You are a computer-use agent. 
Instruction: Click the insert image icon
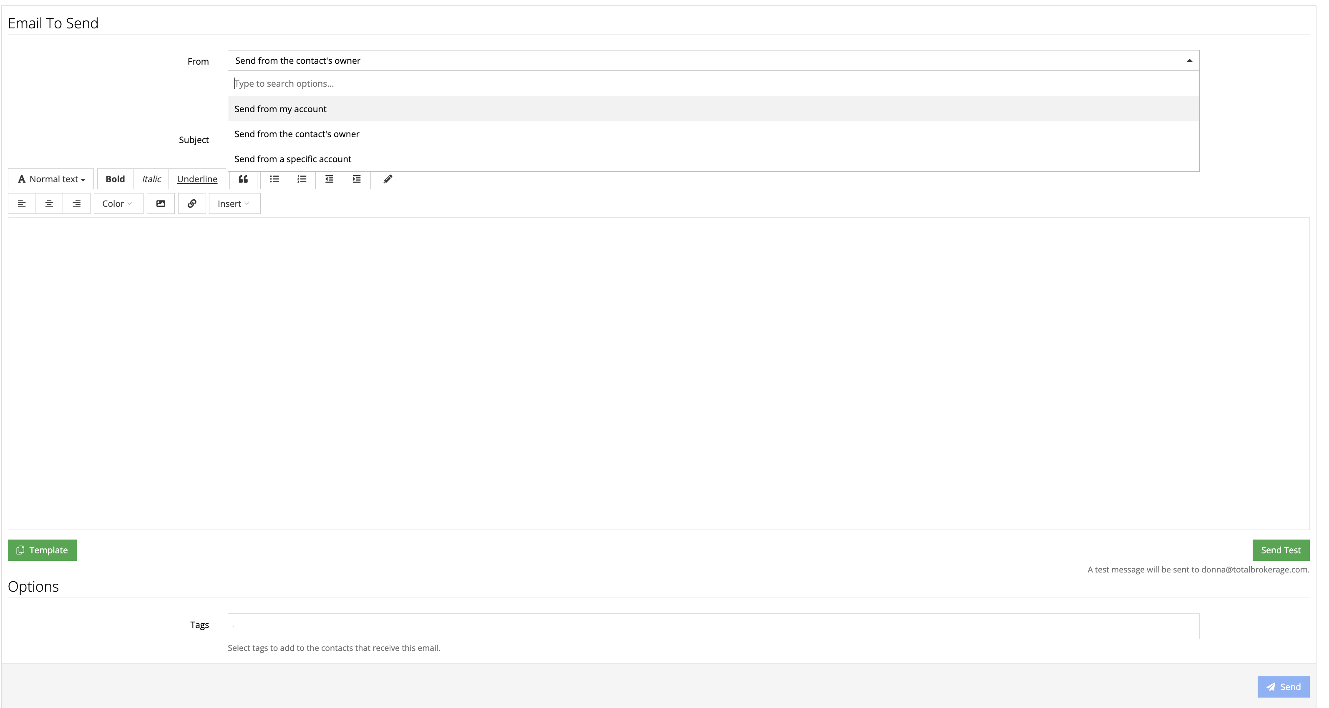161,203
